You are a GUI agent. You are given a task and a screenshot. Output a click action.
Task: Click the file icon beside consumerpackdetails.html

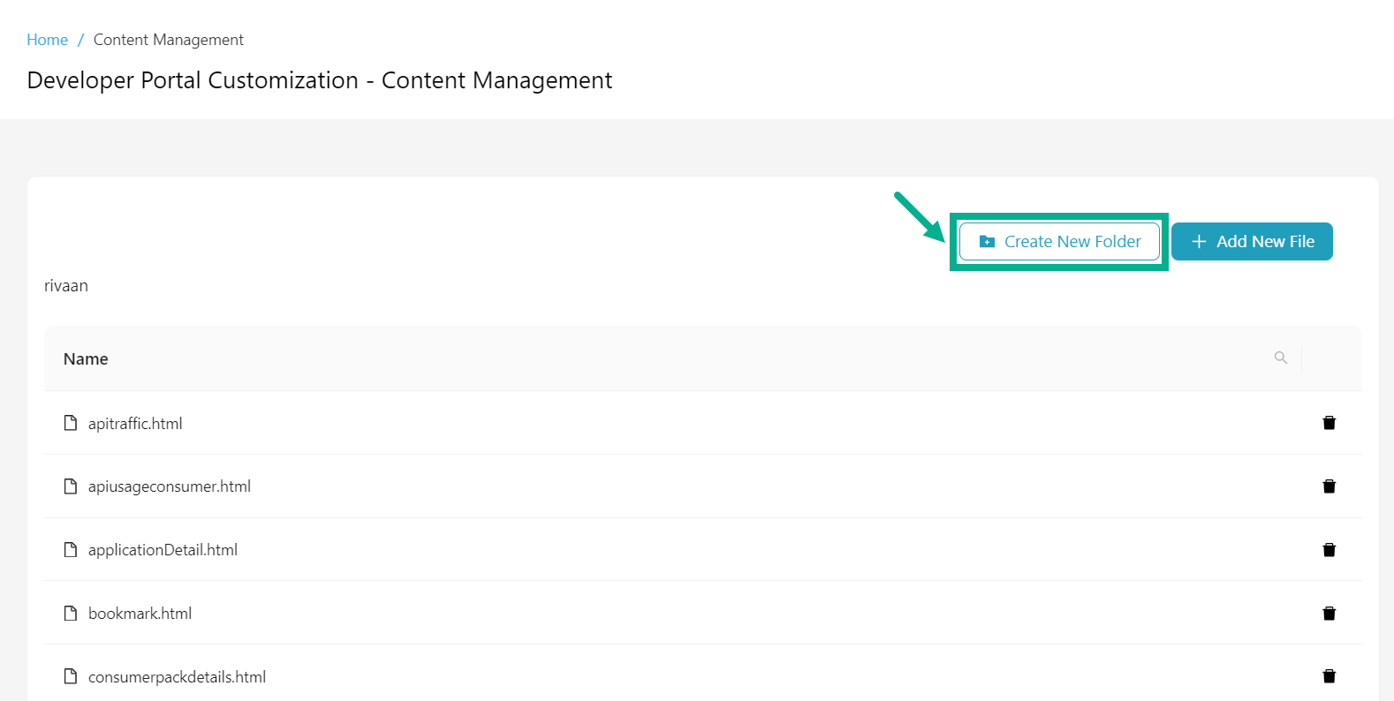[x=71, y=676]
